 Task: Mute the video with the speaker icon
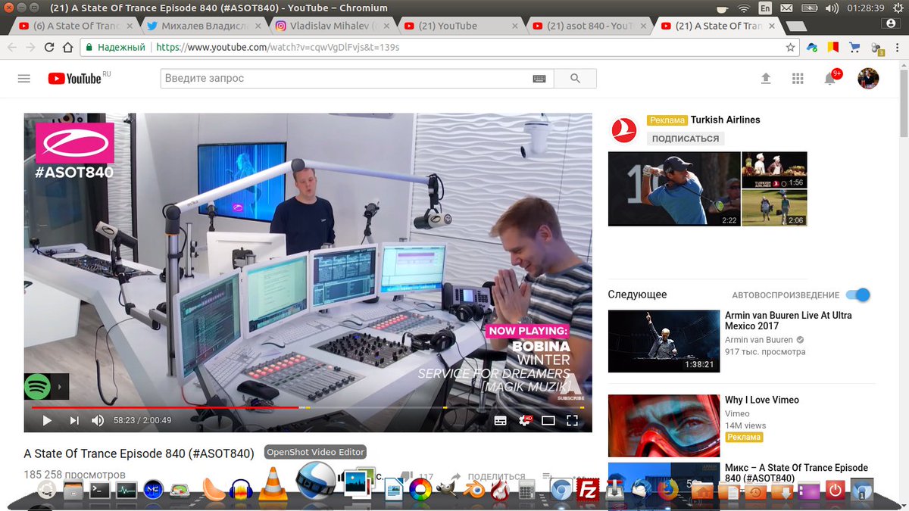click(x=98, y=420)
